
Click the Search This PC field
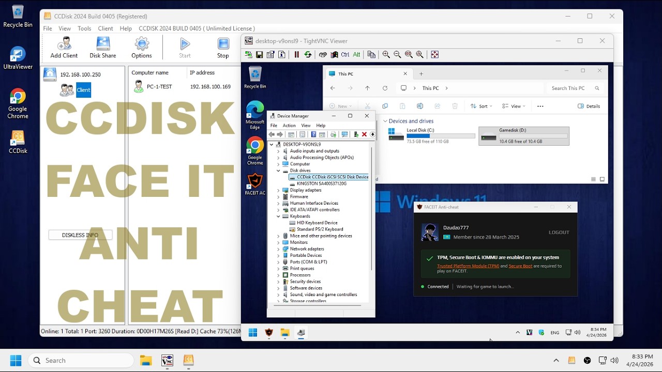click(574, 88)
